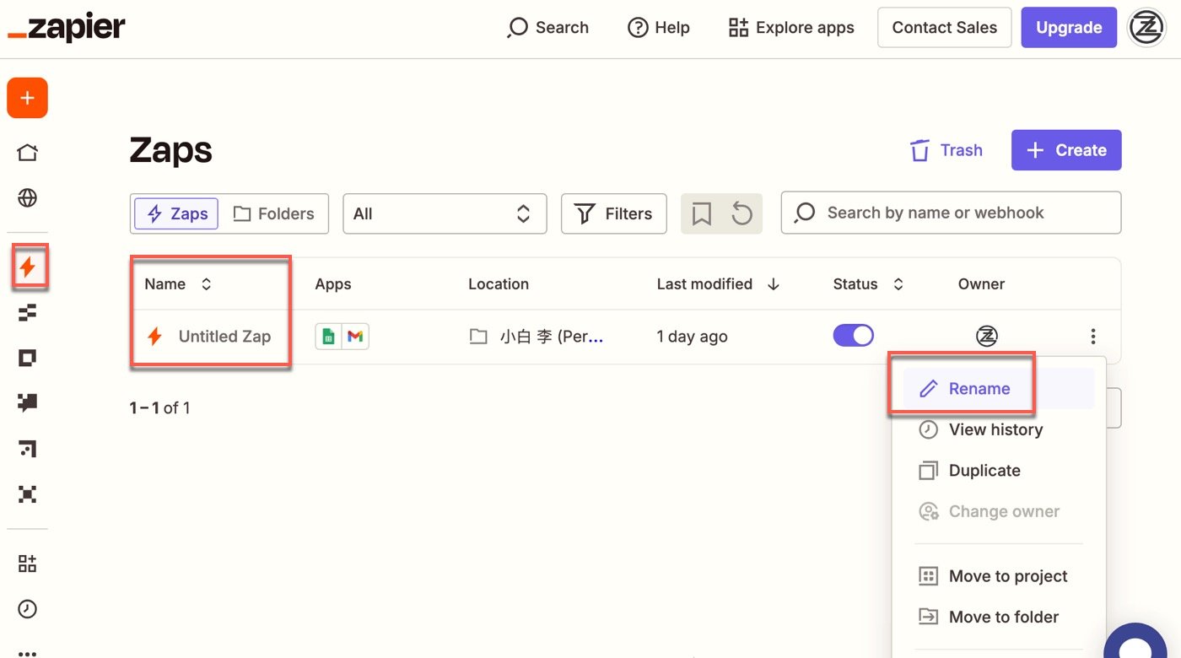Open the 小白 李 folder location link
Screen dimensions: 1181x658
[552, 337]
